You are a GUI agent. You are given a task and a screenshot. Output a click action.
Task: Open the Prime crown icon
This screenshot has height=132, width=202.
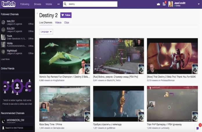[x=158, y=4]
